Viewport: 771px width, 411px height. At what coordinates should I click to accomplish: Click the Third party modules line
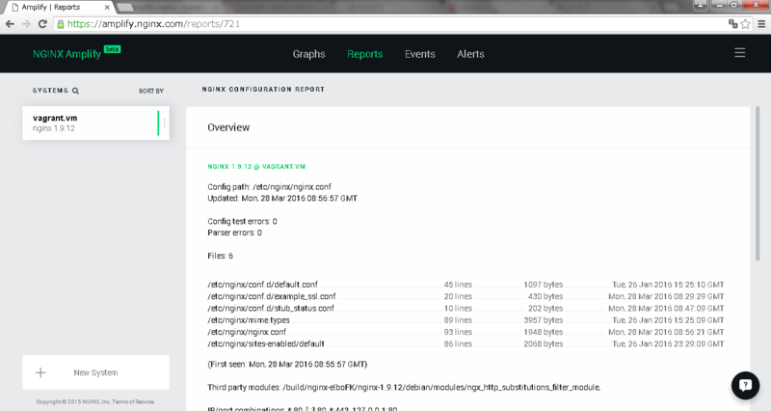(404, 388)
